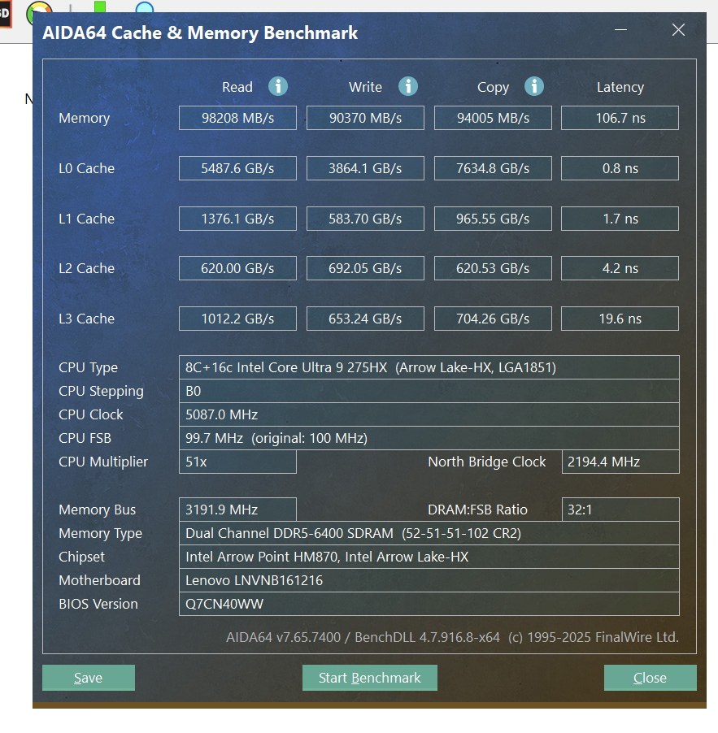
Task: Select L0 Cache read value 5487.6 GB/s
Action: 237,168
